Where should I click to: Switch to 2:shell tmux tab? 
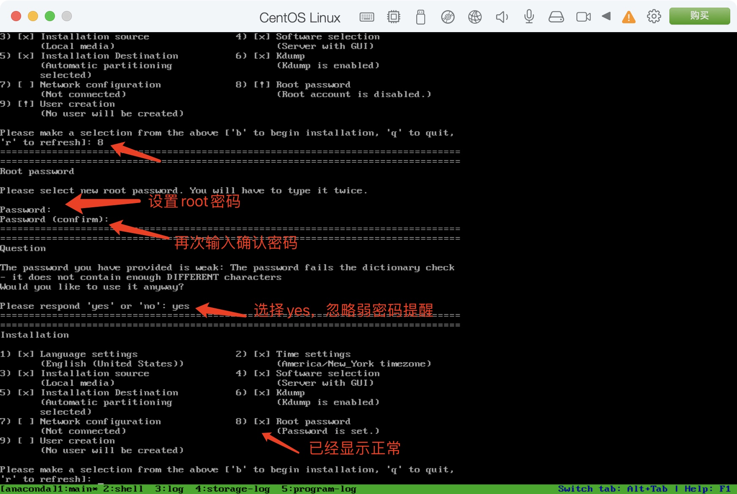pyautogui.click(x=123, y=489)
